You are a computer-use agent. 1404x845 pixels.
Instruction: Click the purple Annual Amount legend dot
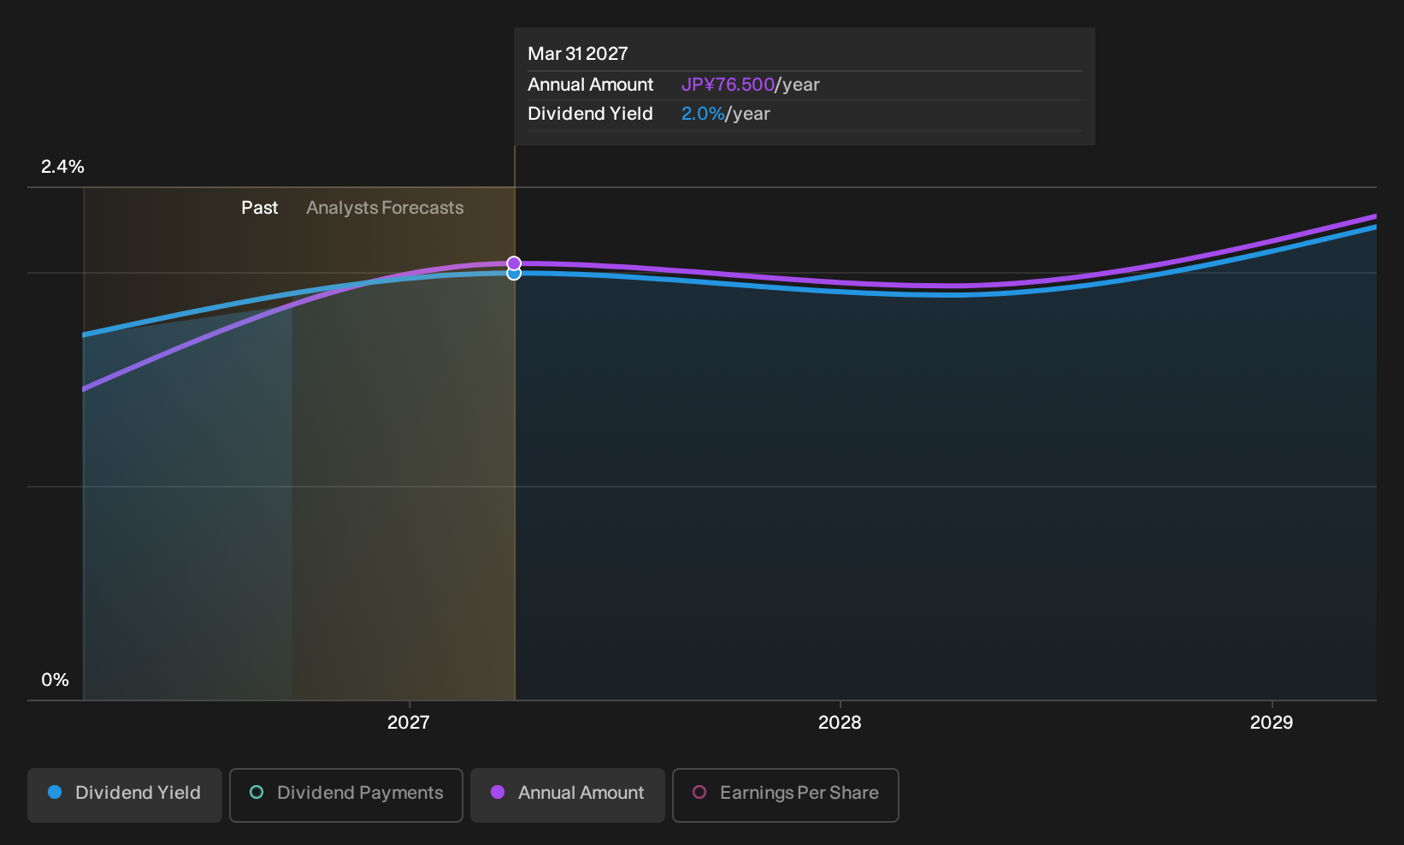click(498, 793)
